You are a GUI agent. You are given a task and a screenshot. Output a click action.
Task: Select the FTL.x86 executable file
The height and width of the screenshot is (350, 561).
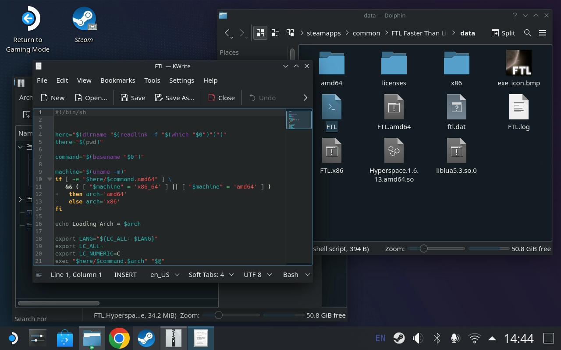tap(331, 156)
